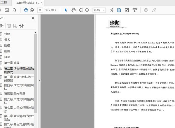Go to previous page with up arrow

[26, 10]
